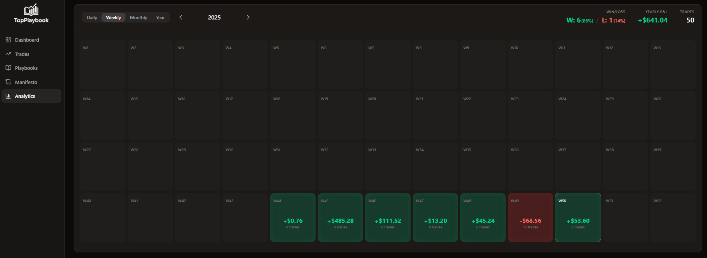707x258 pixels.
Task: Click the Trades trend-line icon
Action: pyautogui.click(x=8, y=54)
